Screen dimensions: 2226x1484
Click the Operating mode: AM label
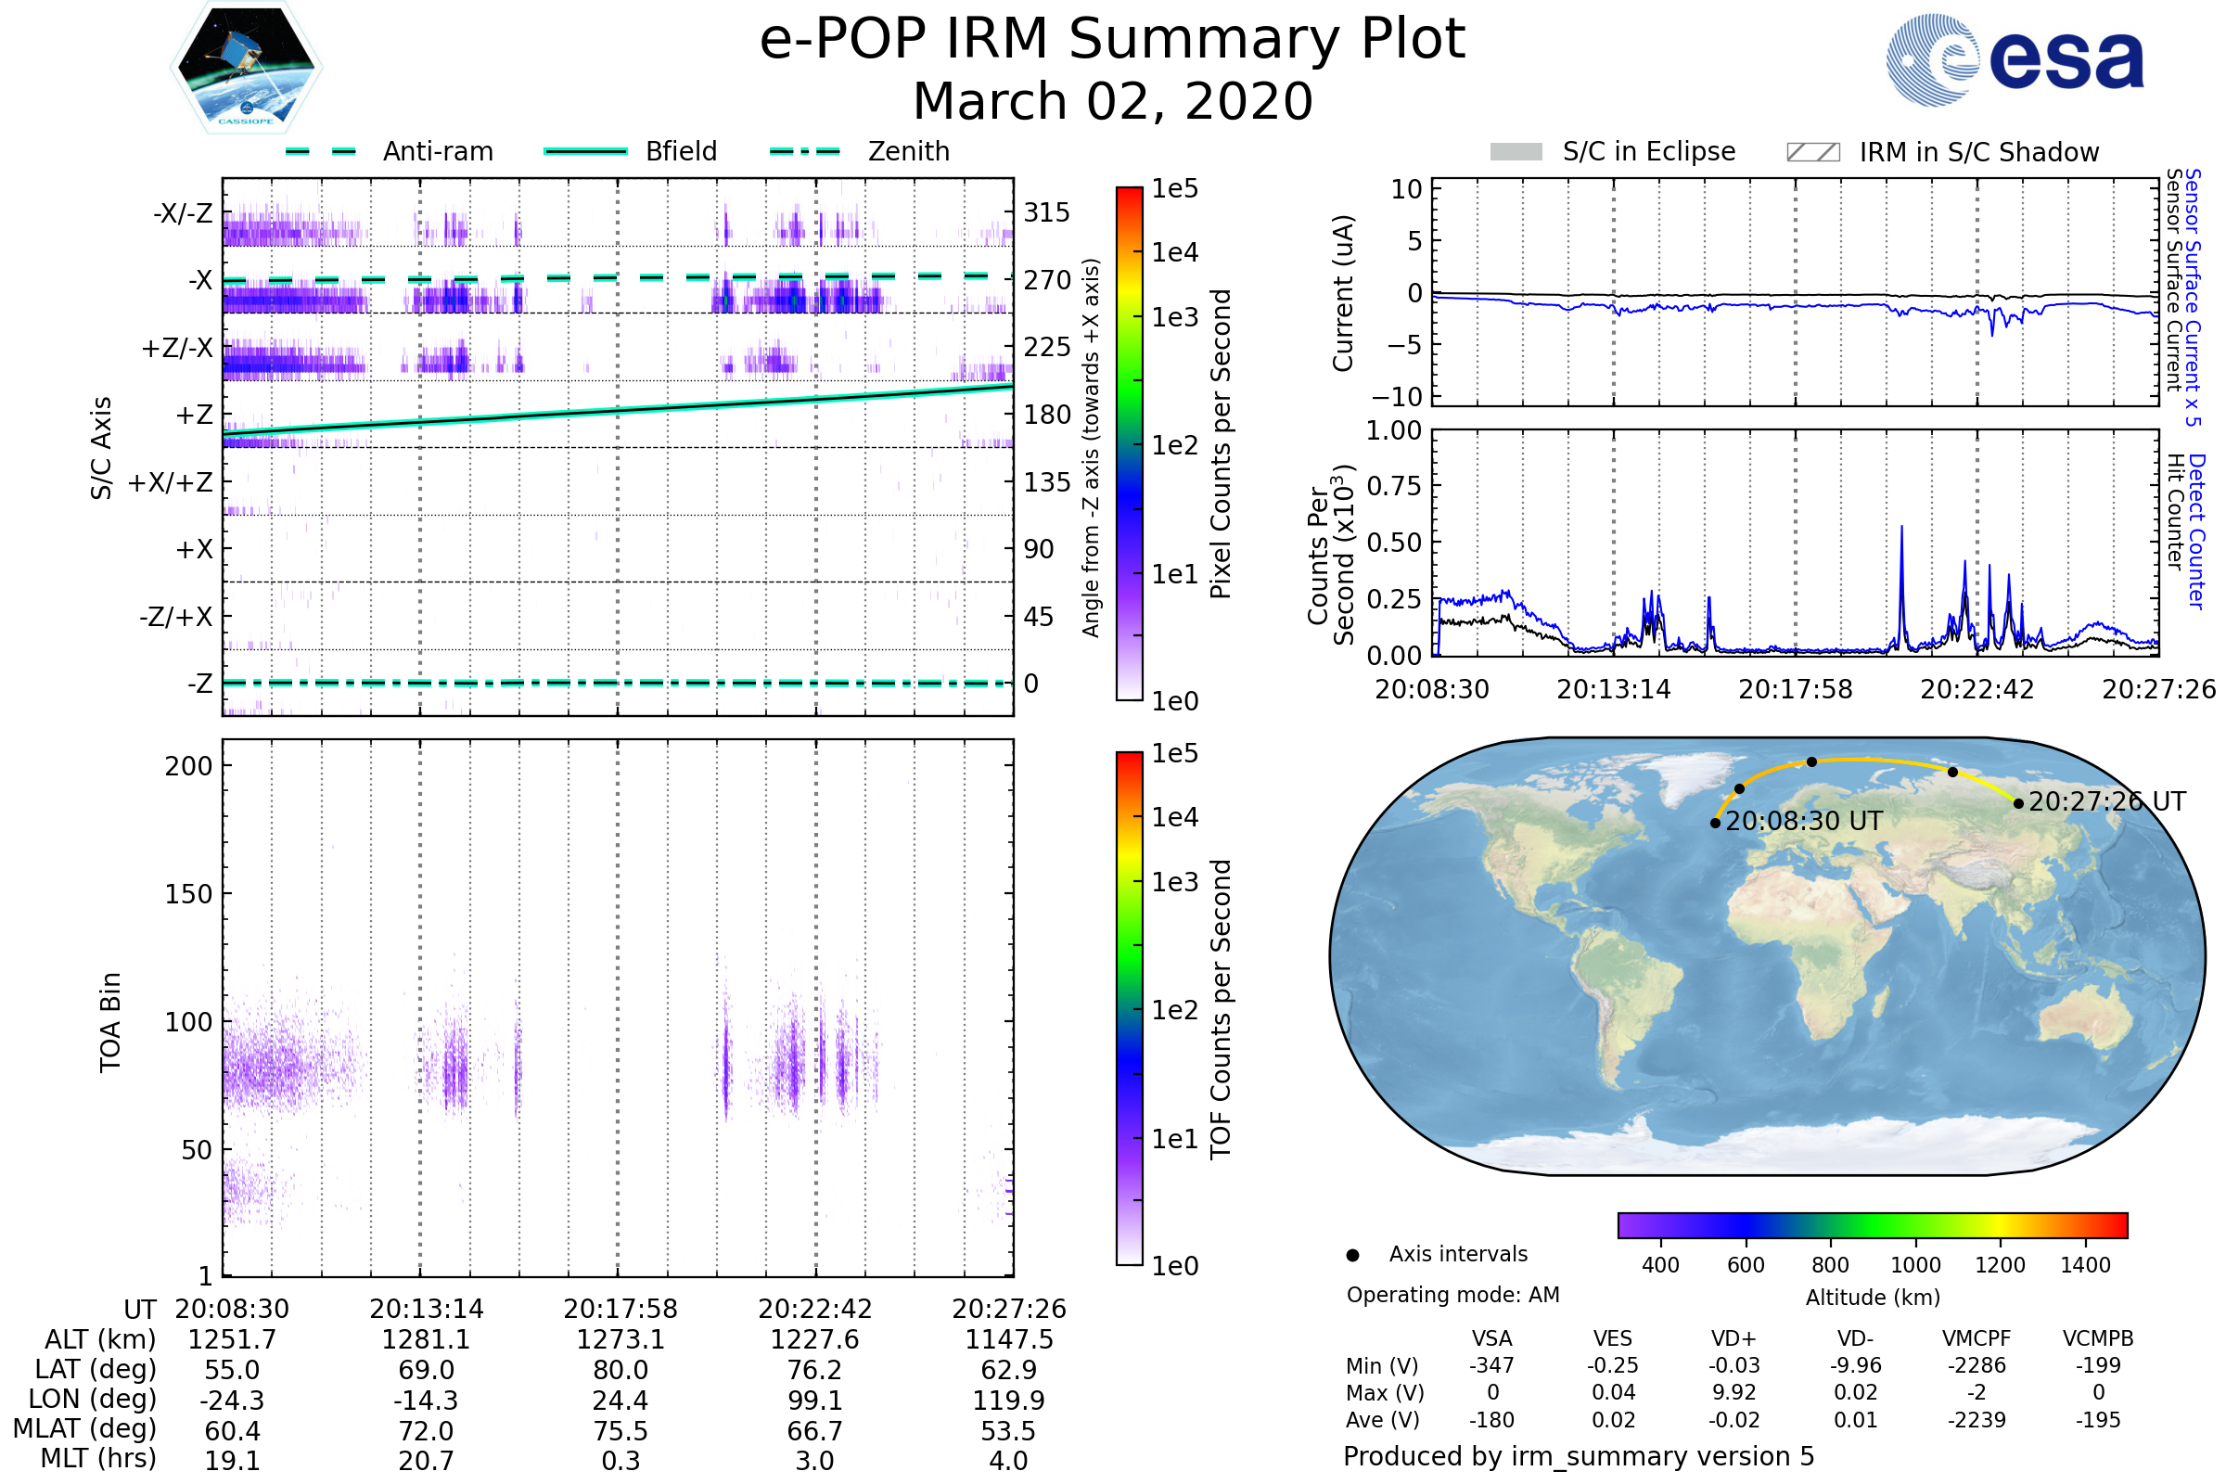(1452, 1295)
